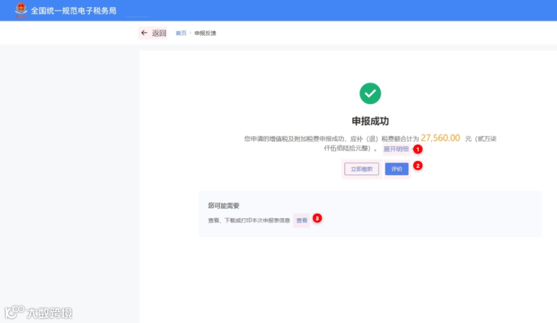The height and width of the screenshot is (323, 557).
Task: Go back using the 返回 button
Action: tap(153, 33)
